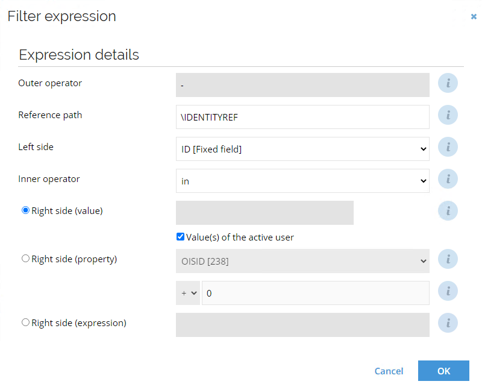The width and height of the screenshot is (482, 390).
Task: Click the Reference path input field
Action: pyautogui.click(x=302, y=117)
